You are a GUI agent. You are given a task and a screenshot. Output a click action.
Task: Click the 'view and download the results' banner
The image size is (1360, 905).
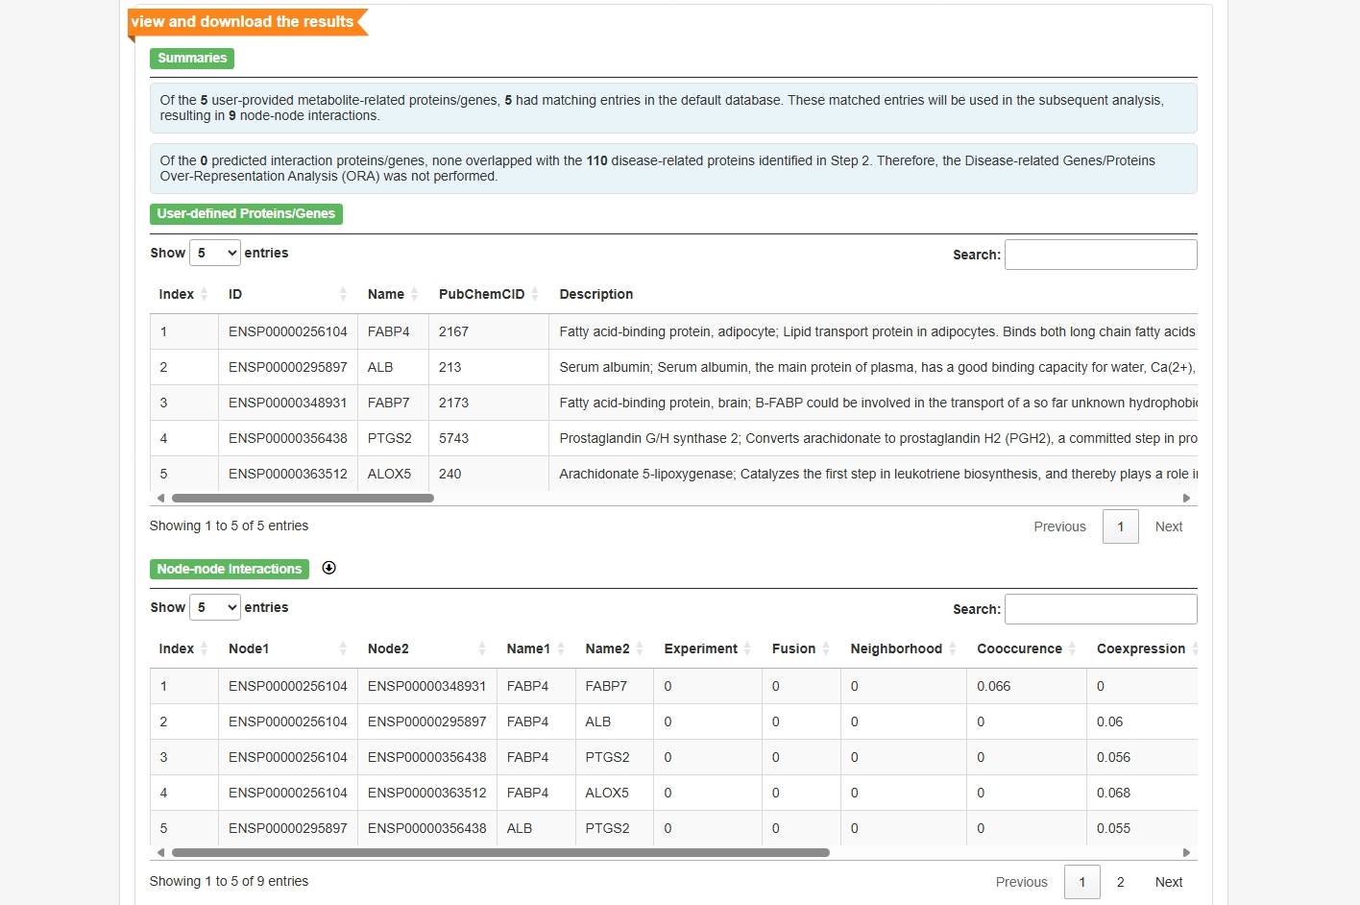[247, 22]
